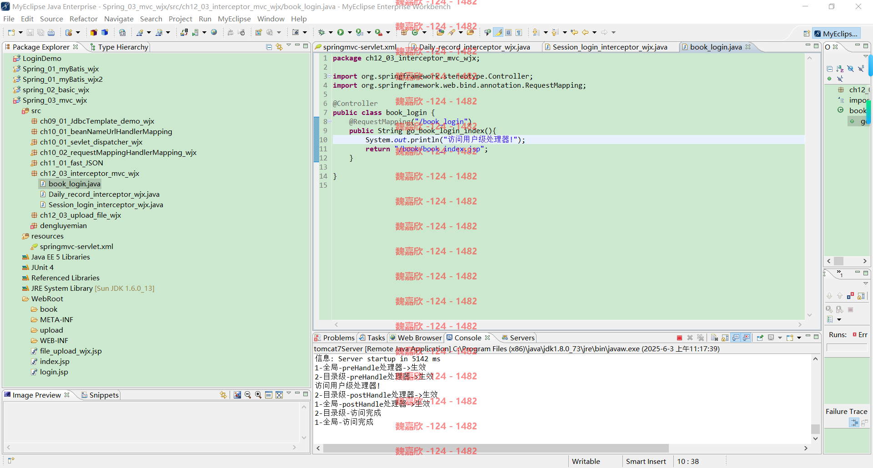873x468 pixels.
Task: Toggle Show Whitespace Characters pilcrow button
Action: coord(519,32)
